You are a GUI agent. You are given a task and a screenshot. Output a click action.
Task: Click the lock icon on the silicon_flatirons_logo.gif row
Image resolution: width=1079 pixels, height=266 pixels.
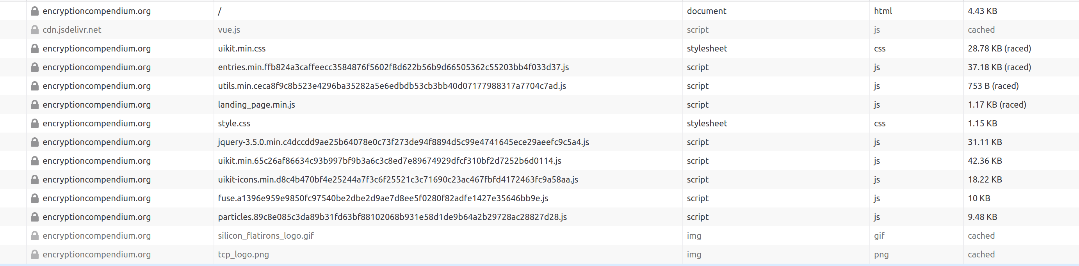[x=35, y=236]
